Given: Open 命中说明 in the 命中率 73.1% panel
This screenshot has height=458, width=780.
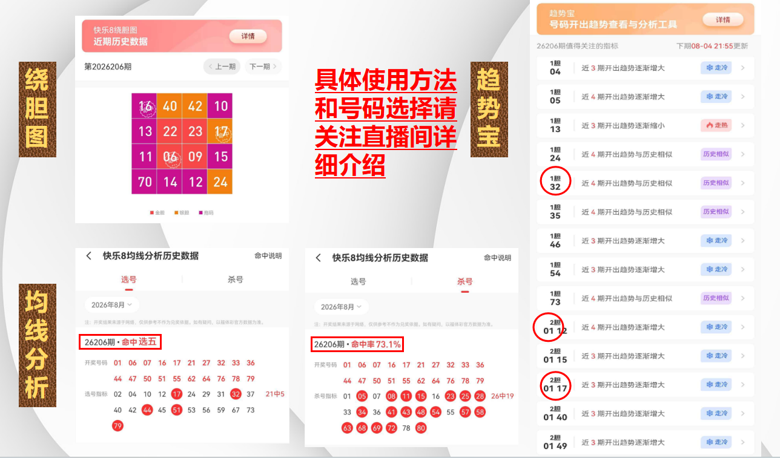Looking at the screenshot, I should coord(497,258).
